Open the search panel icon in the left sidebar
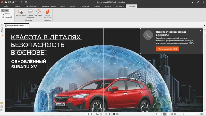This screenshot has height=116, width=206. coord(2,28)
